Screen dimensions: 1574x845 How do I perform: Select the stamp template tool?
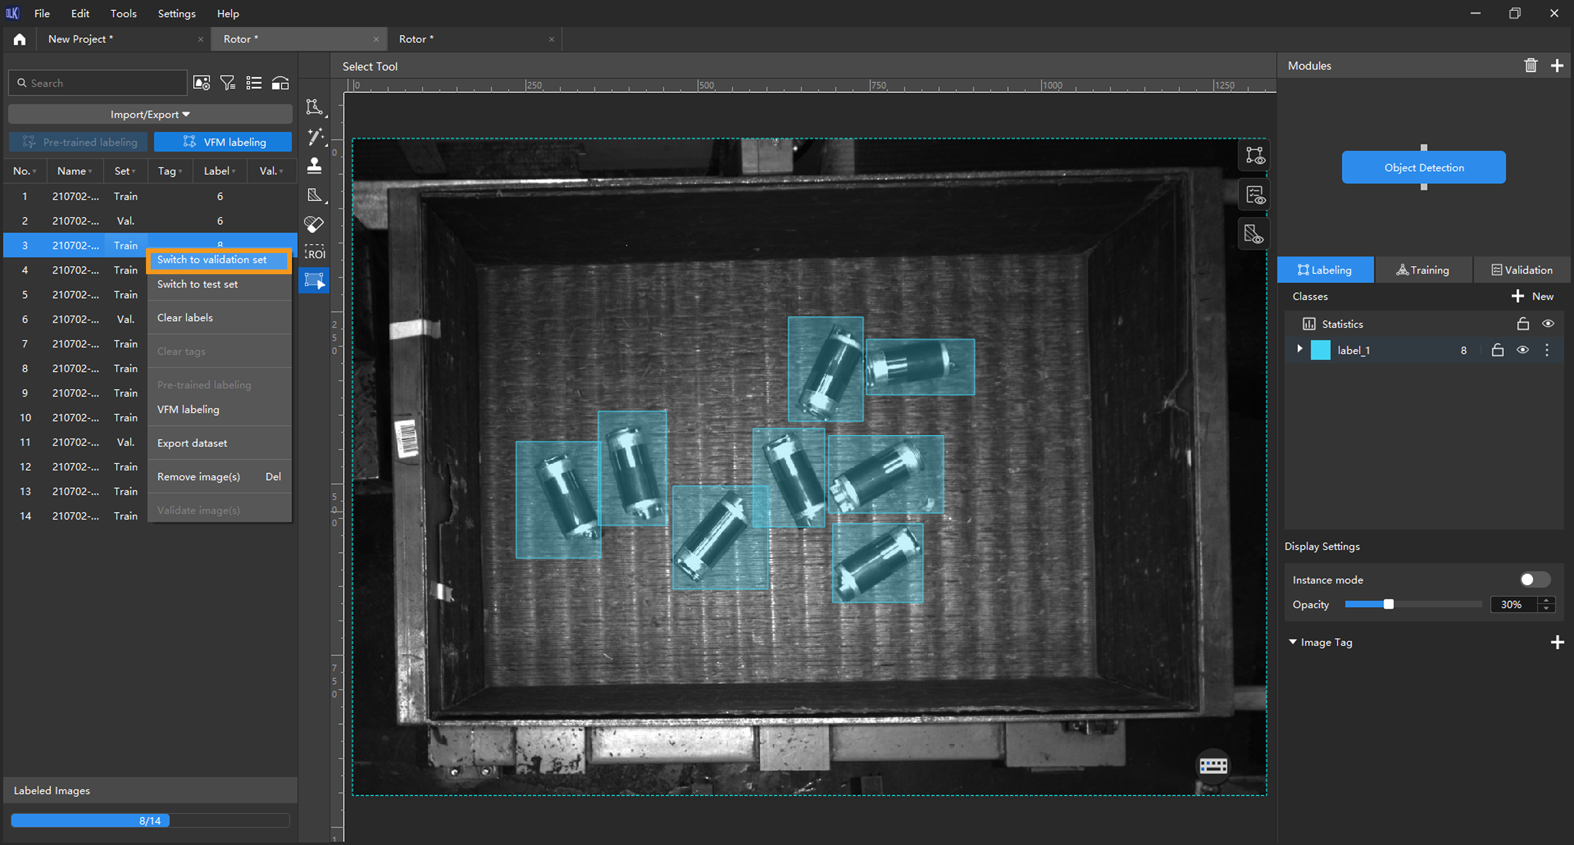pos(314,165)
